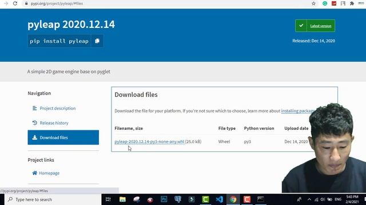This screenshot has height=205, width=366.
Task: Open the volume control in tray
Action: point(323,199)
